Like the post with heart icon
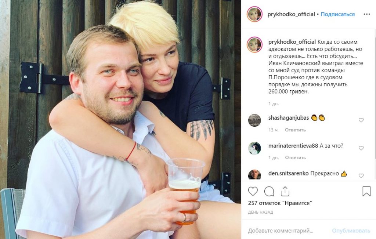The image size is (376, 239). click(253, 191)
